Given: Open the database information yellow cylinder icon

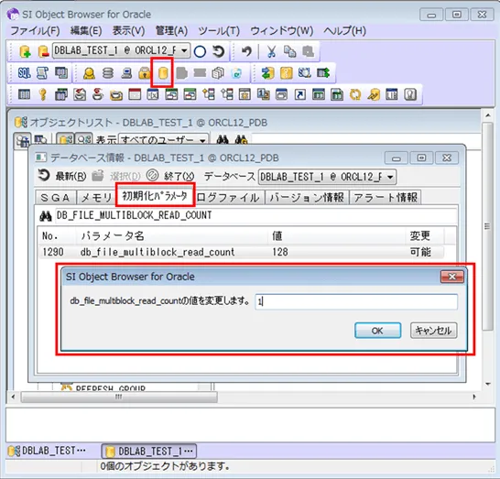Looking at the screenshot, I should 163,73.
